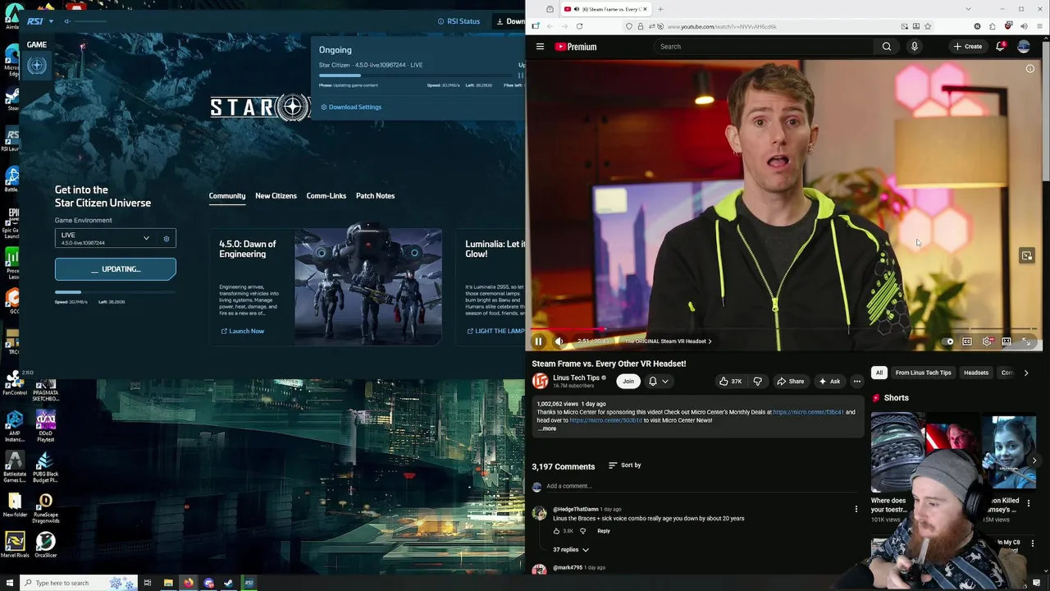Click Launch Now on Dawn of Engineering

click(x=242, y=332)
